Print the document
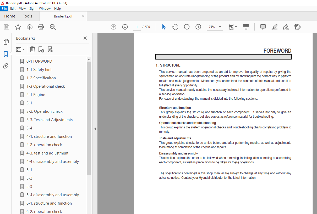 pyautogui.click(x=41, y=27)
